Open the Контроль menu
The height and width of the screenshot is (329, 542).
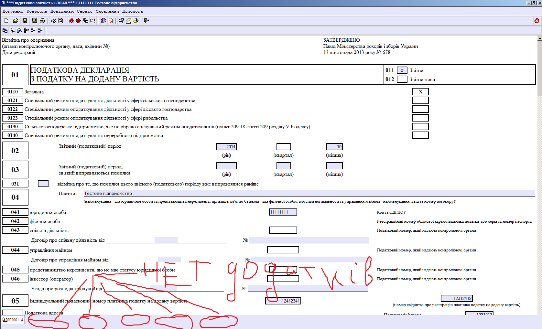point(37,11)
